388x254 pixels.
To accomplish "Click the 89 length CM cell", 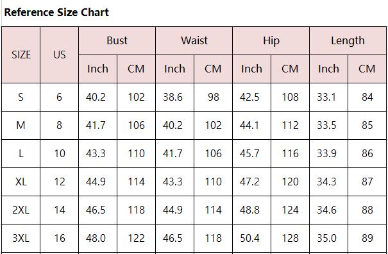I will [367, 238].
